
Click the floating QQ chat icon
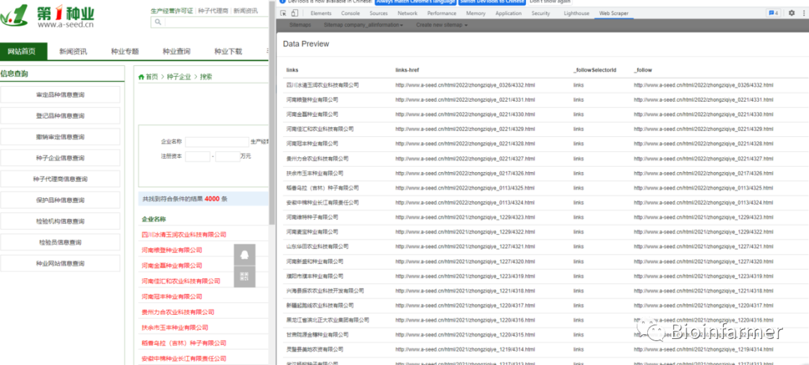tap(244, 255)
